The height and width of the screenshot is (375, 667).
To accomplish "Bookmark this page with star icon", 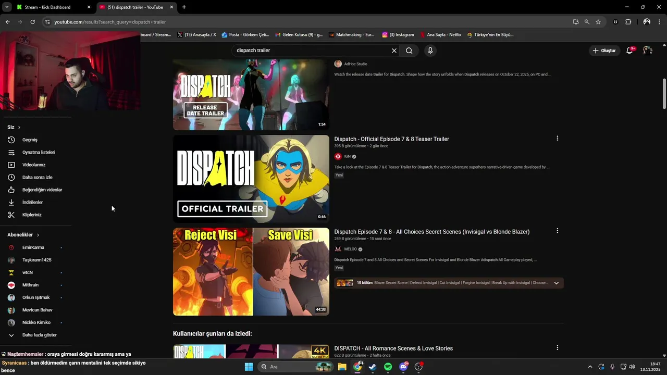I will pos(598,22).
